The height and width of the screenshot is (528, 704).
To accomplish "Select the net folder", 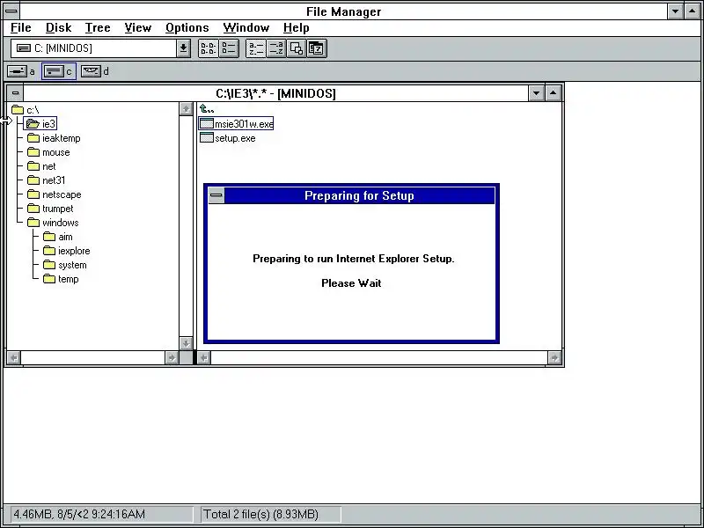I will click(x=41, y=166).
